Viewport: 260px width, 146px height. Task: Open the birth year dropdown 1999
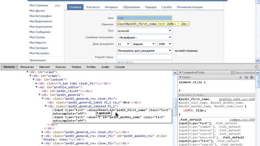point(165,44)
